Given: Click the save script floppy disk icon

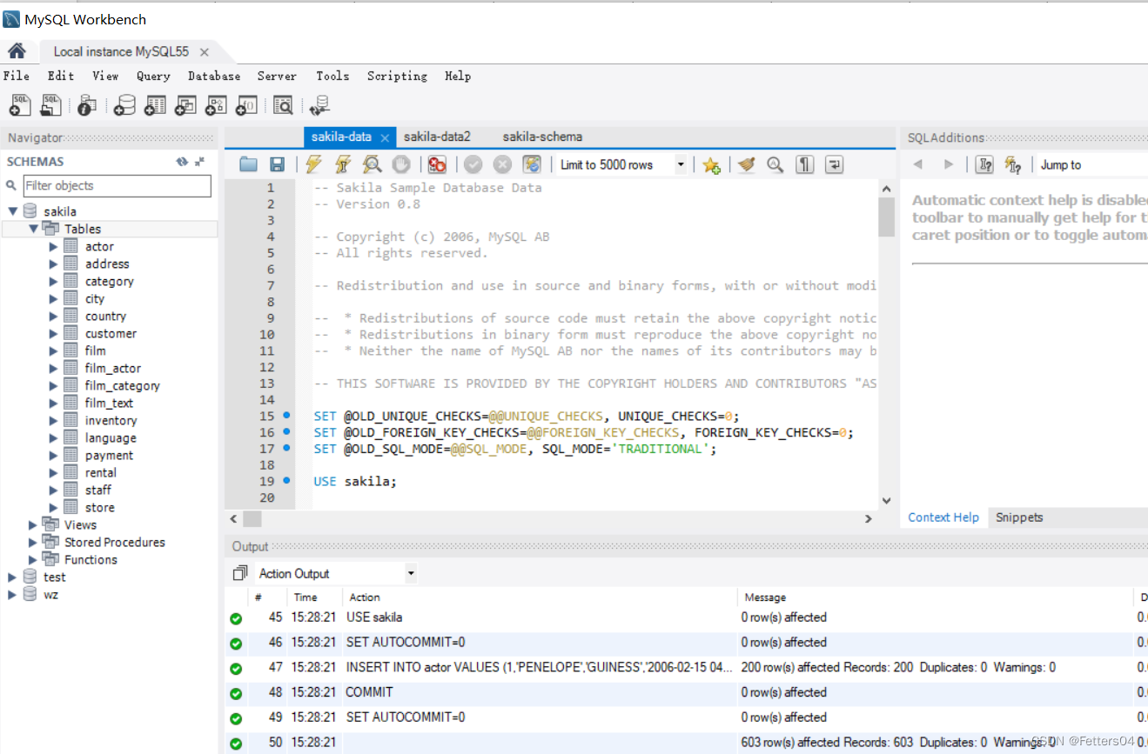Looking at the screenshot, I should click(277, 164).
